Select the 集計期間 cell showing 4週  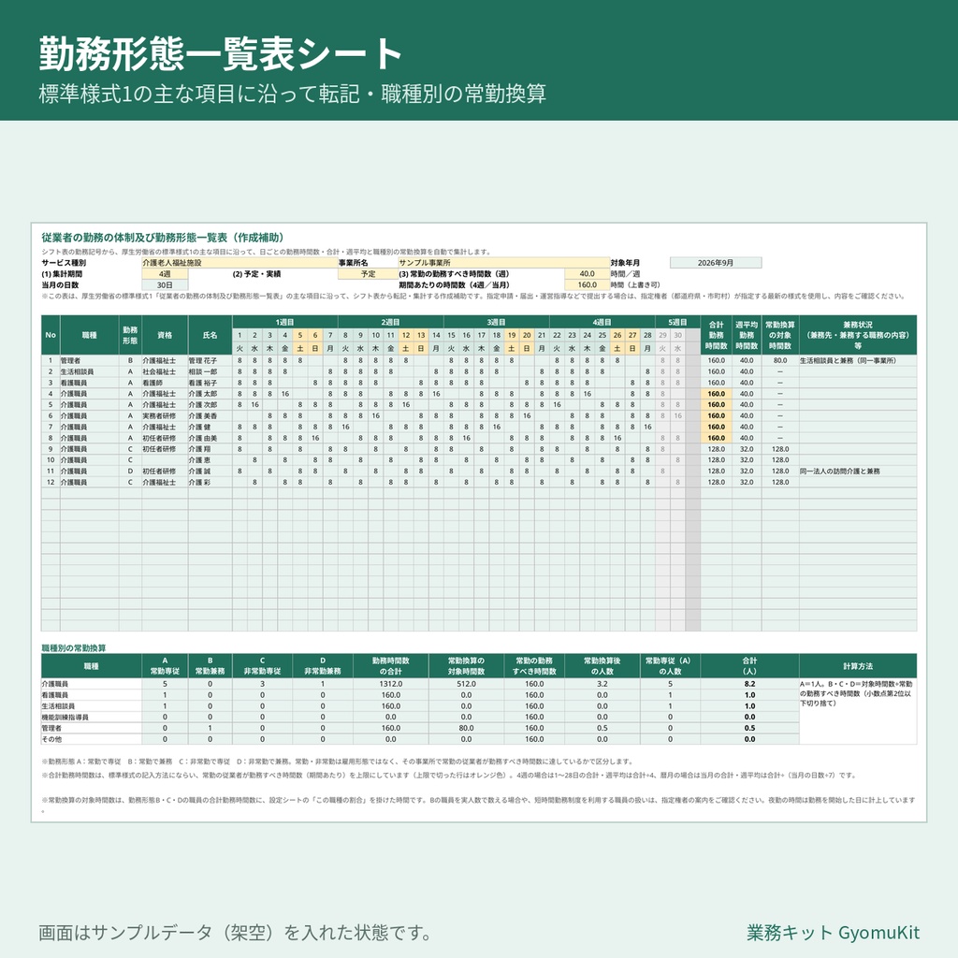coord(165,274)
